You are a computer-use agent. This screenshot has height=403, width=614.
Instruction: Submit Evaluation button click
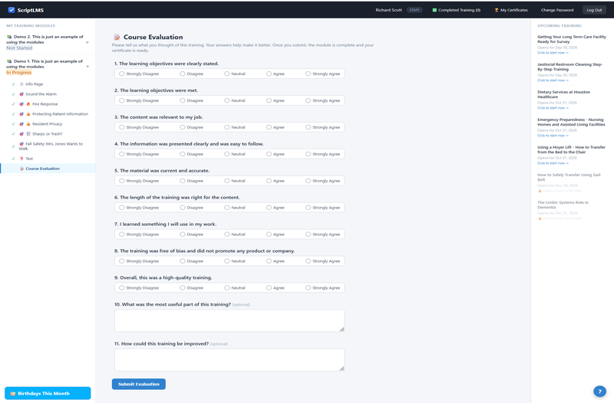click(139, 384)
